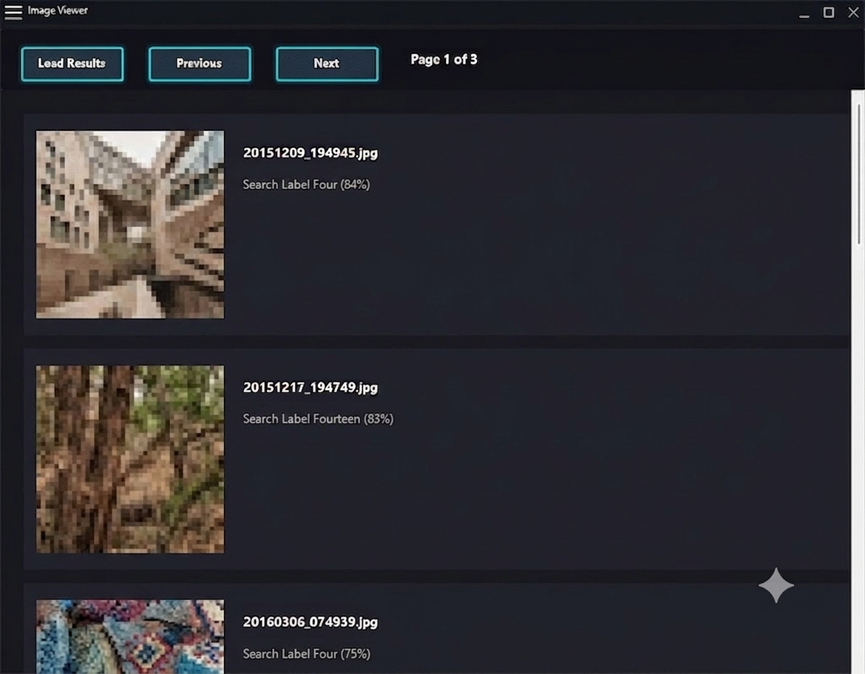Click Search Label Fourteen (83%) text
This screenshot has height=674, width=865.
pyautogui.click(x=319, y=419)
